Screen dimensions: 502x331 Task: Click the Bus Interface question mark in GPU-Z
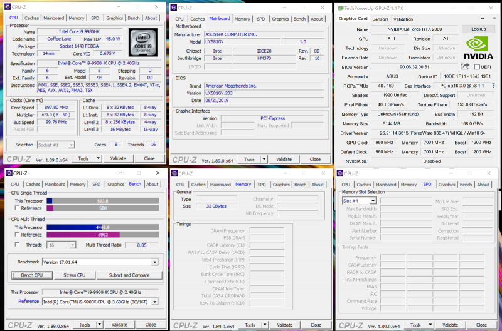(493, 86)
